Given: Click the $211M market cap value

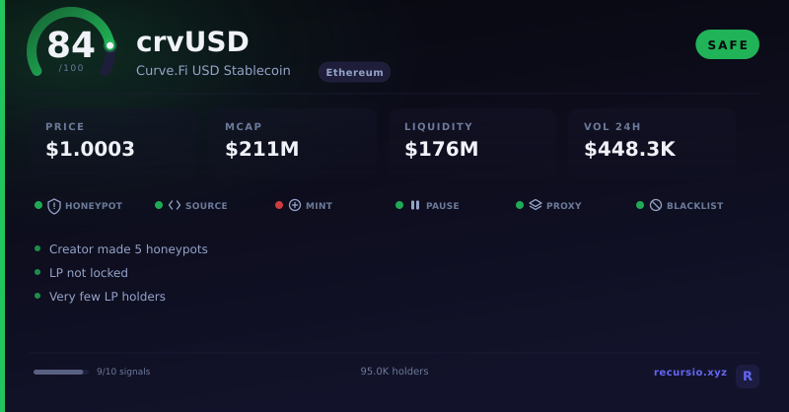Looking at the screenshot, I should [x=262, y=149].
